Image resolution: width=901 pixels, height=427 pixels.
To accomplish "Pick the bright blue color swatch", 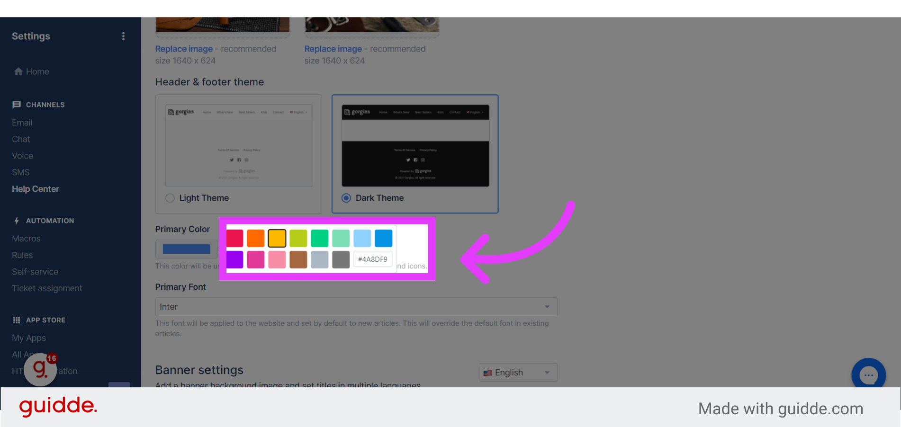I will (384, 238).
